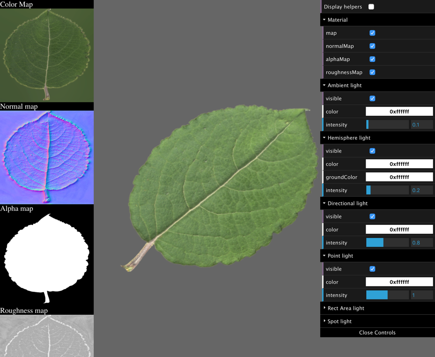
Task: Click the Roughness map thumbnail
Action: click(x=47, y=336)
